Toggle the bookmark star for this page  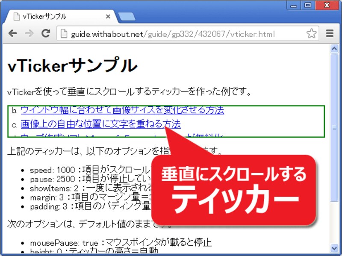312,33
